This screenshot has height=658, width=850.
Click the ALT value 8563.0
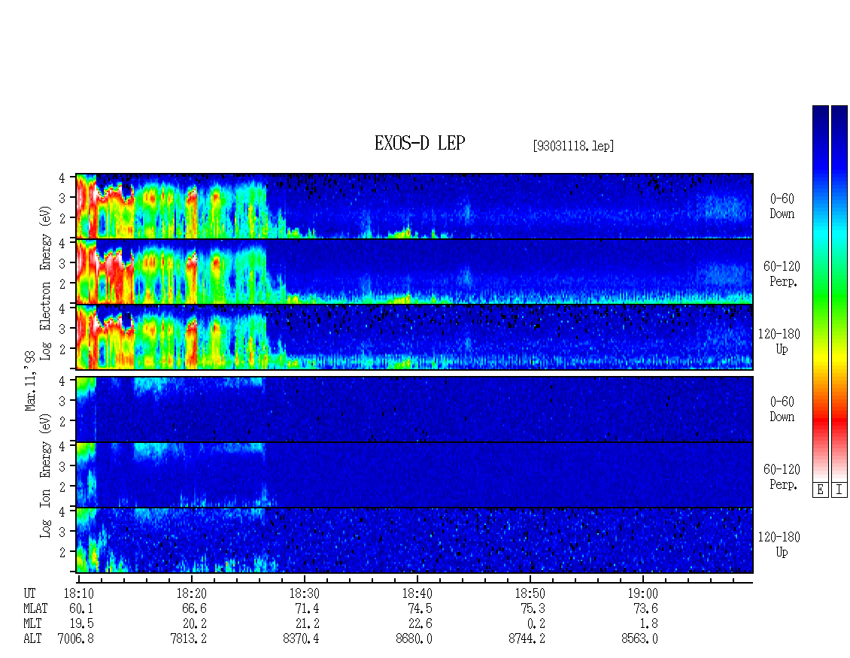(639, 639)
